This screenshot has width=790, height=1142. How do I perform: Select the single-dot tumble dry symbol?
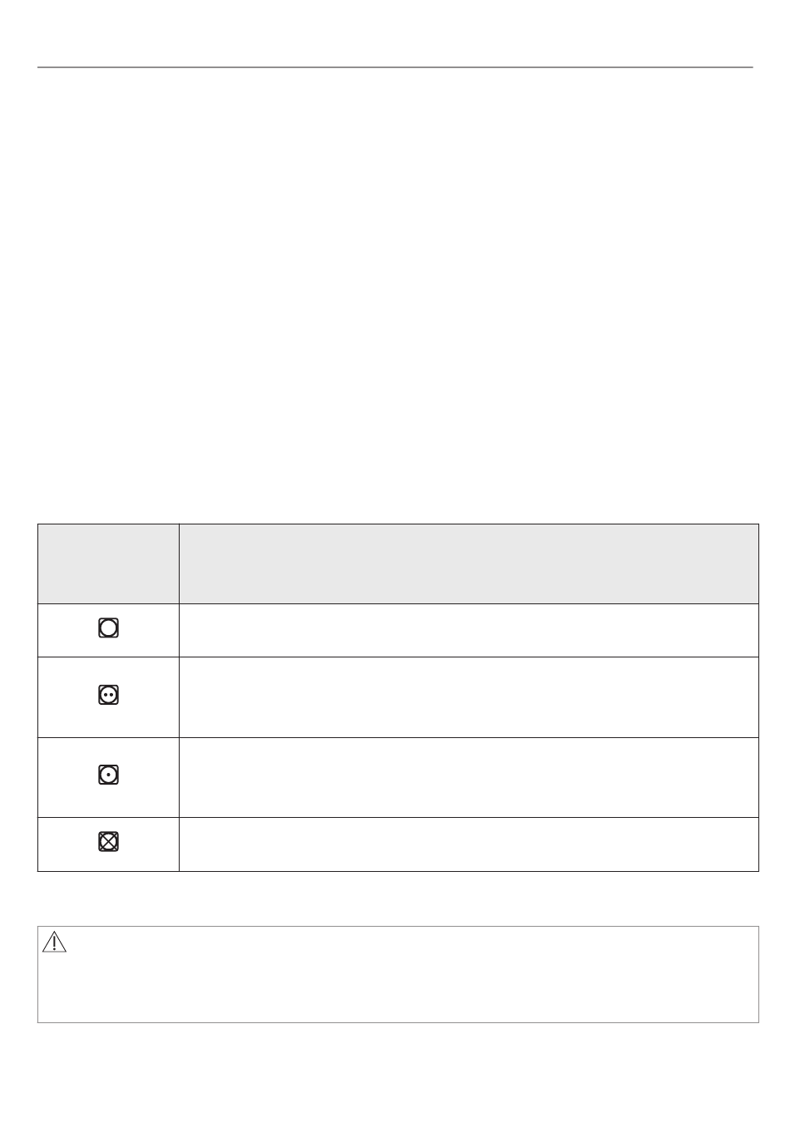(109, 775)
